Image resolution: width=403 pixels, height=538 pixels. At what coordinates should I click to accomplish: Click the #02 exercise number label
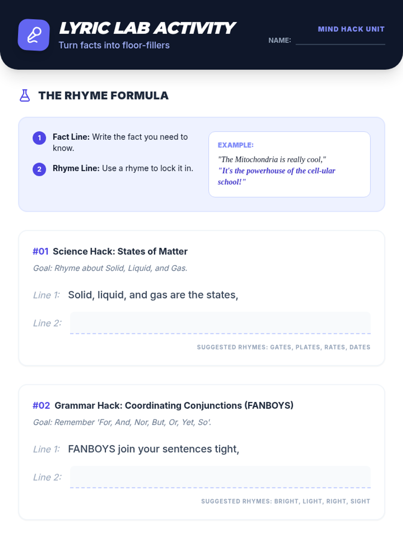pos(41,406)
